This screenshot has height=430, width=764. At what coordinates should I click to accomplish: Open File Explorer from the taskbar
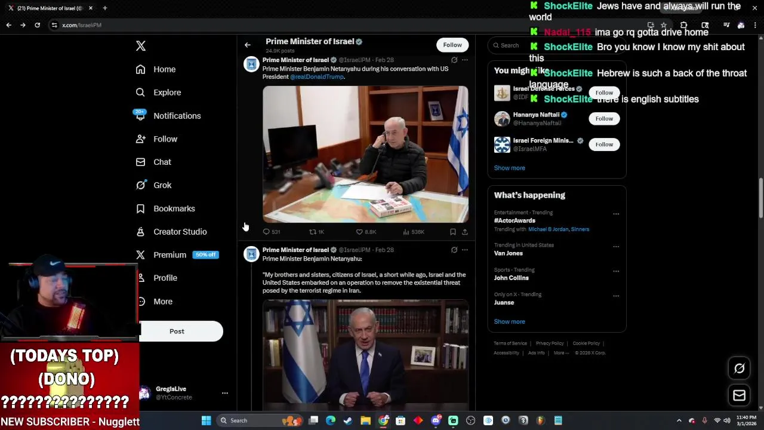[x=365, y=420]
